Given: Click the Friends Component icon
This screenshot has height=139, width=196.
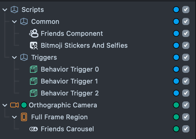Looking at the screenshot, I should click(x=33, y=33).
